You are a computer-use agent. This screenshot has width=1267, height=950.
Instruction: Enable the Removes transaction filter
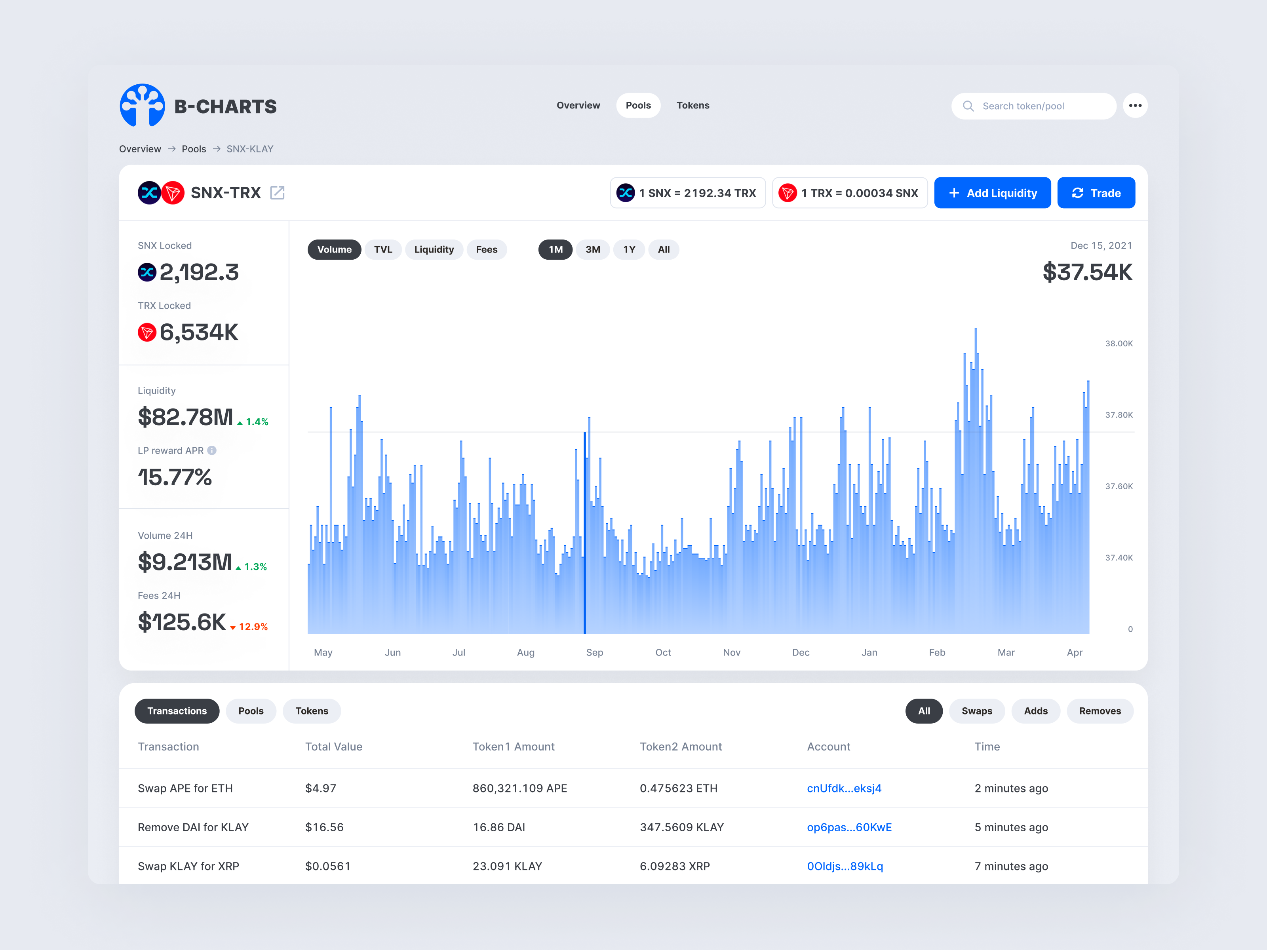pyautogui.click(x=1100, y=711)
